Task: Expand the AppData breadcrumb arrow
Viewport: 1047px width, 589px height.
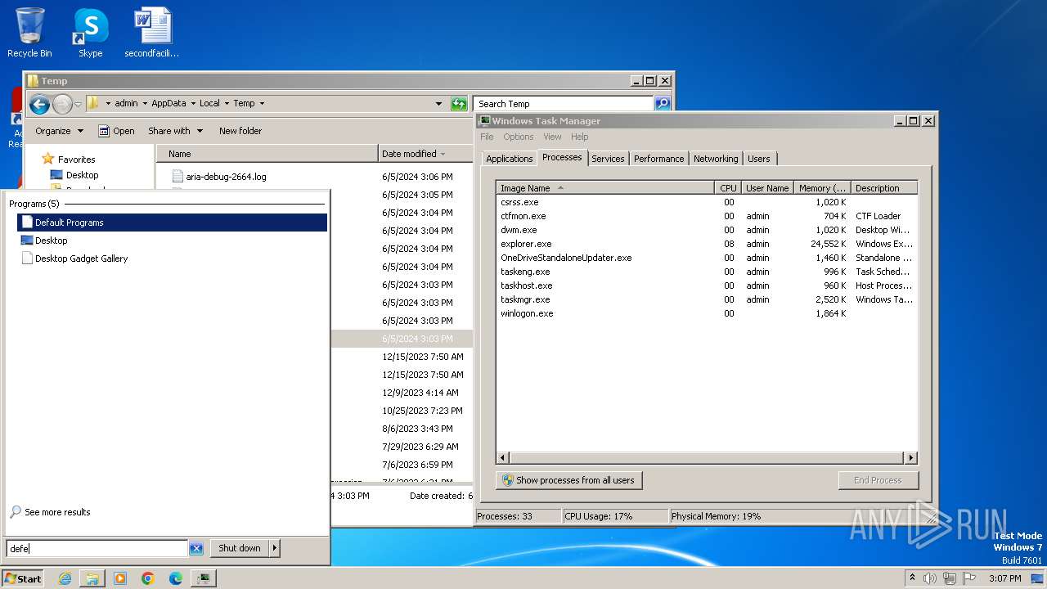Action: click(193, 104)
